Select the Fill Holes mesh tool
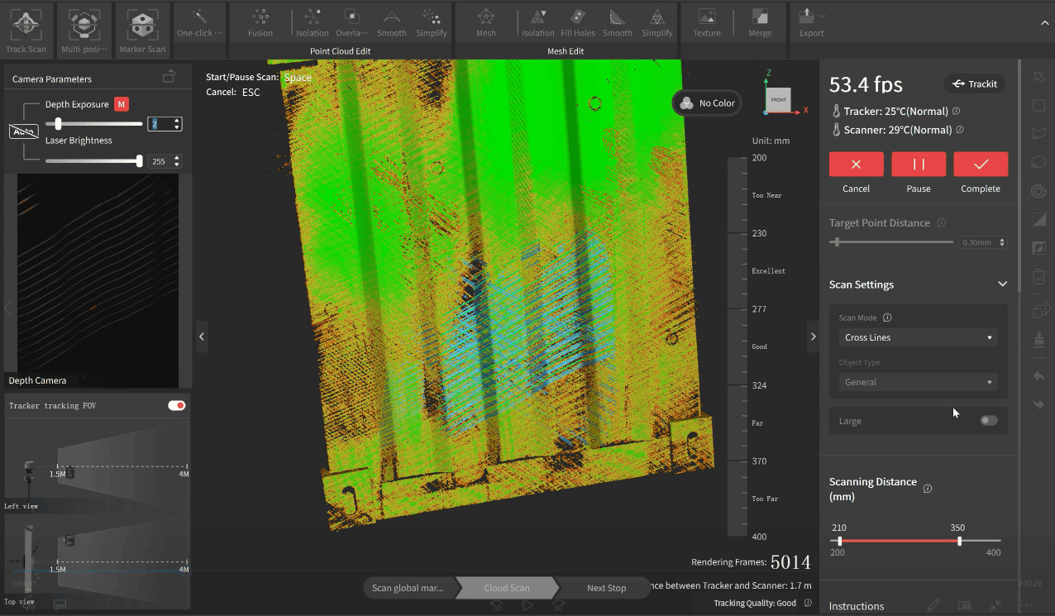The image size is (1055, 616). (577, 18)
